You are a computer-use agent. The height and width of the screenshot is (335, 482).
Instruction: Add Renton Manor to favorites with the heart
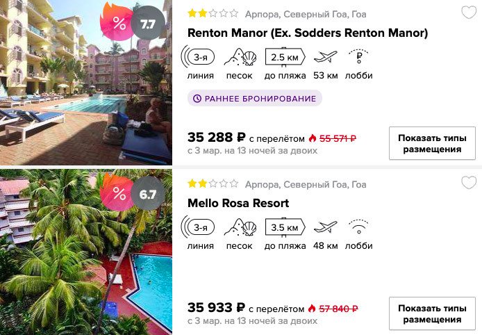(469, 13)
